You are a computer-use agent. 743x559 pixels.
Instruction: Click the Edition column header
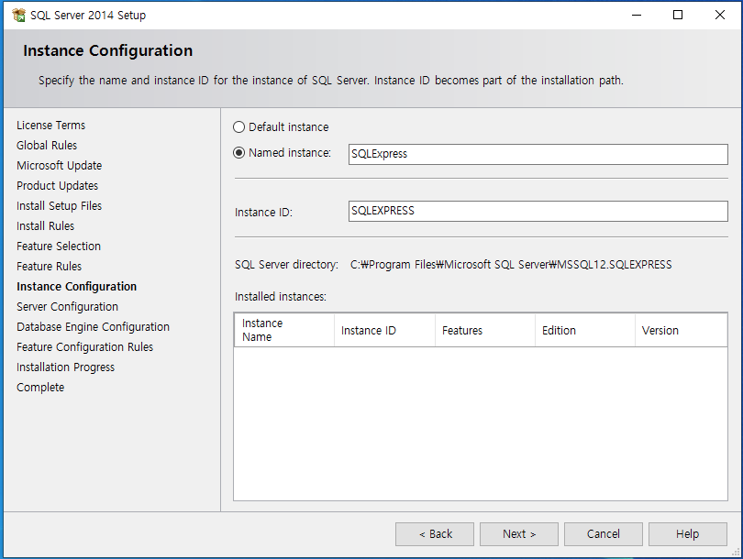584,330
